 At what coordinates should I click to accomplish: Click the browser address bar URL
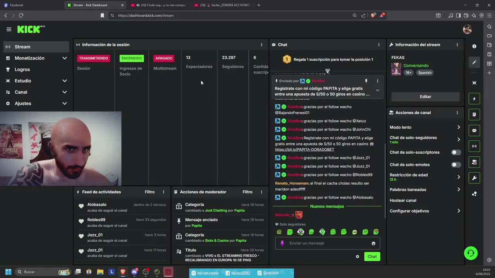pos(146,15)
